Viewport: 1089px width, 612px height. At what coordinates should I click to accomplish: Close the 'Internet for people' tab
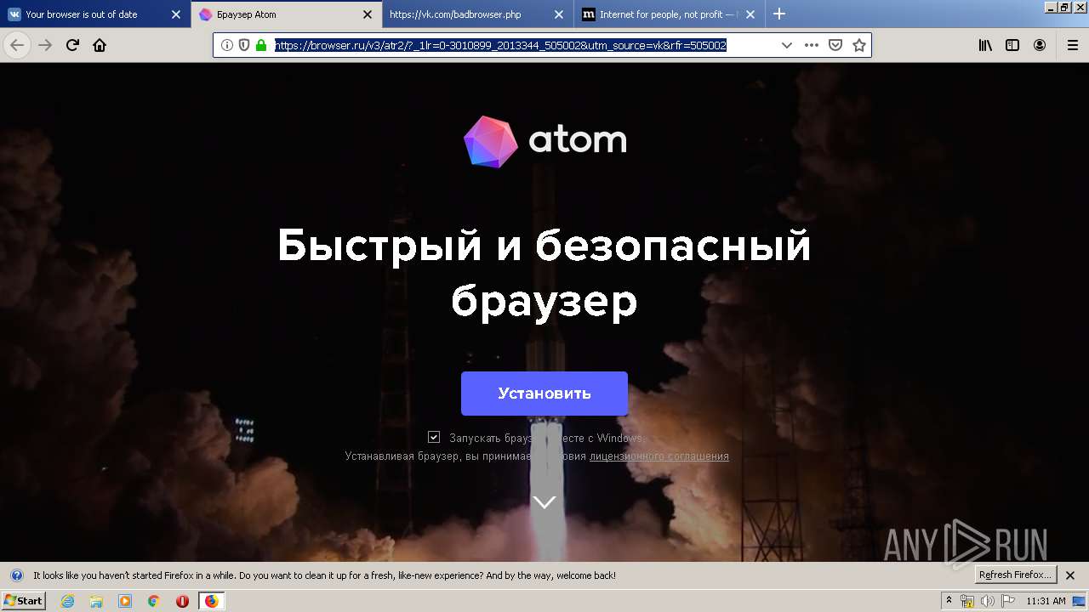750,14
